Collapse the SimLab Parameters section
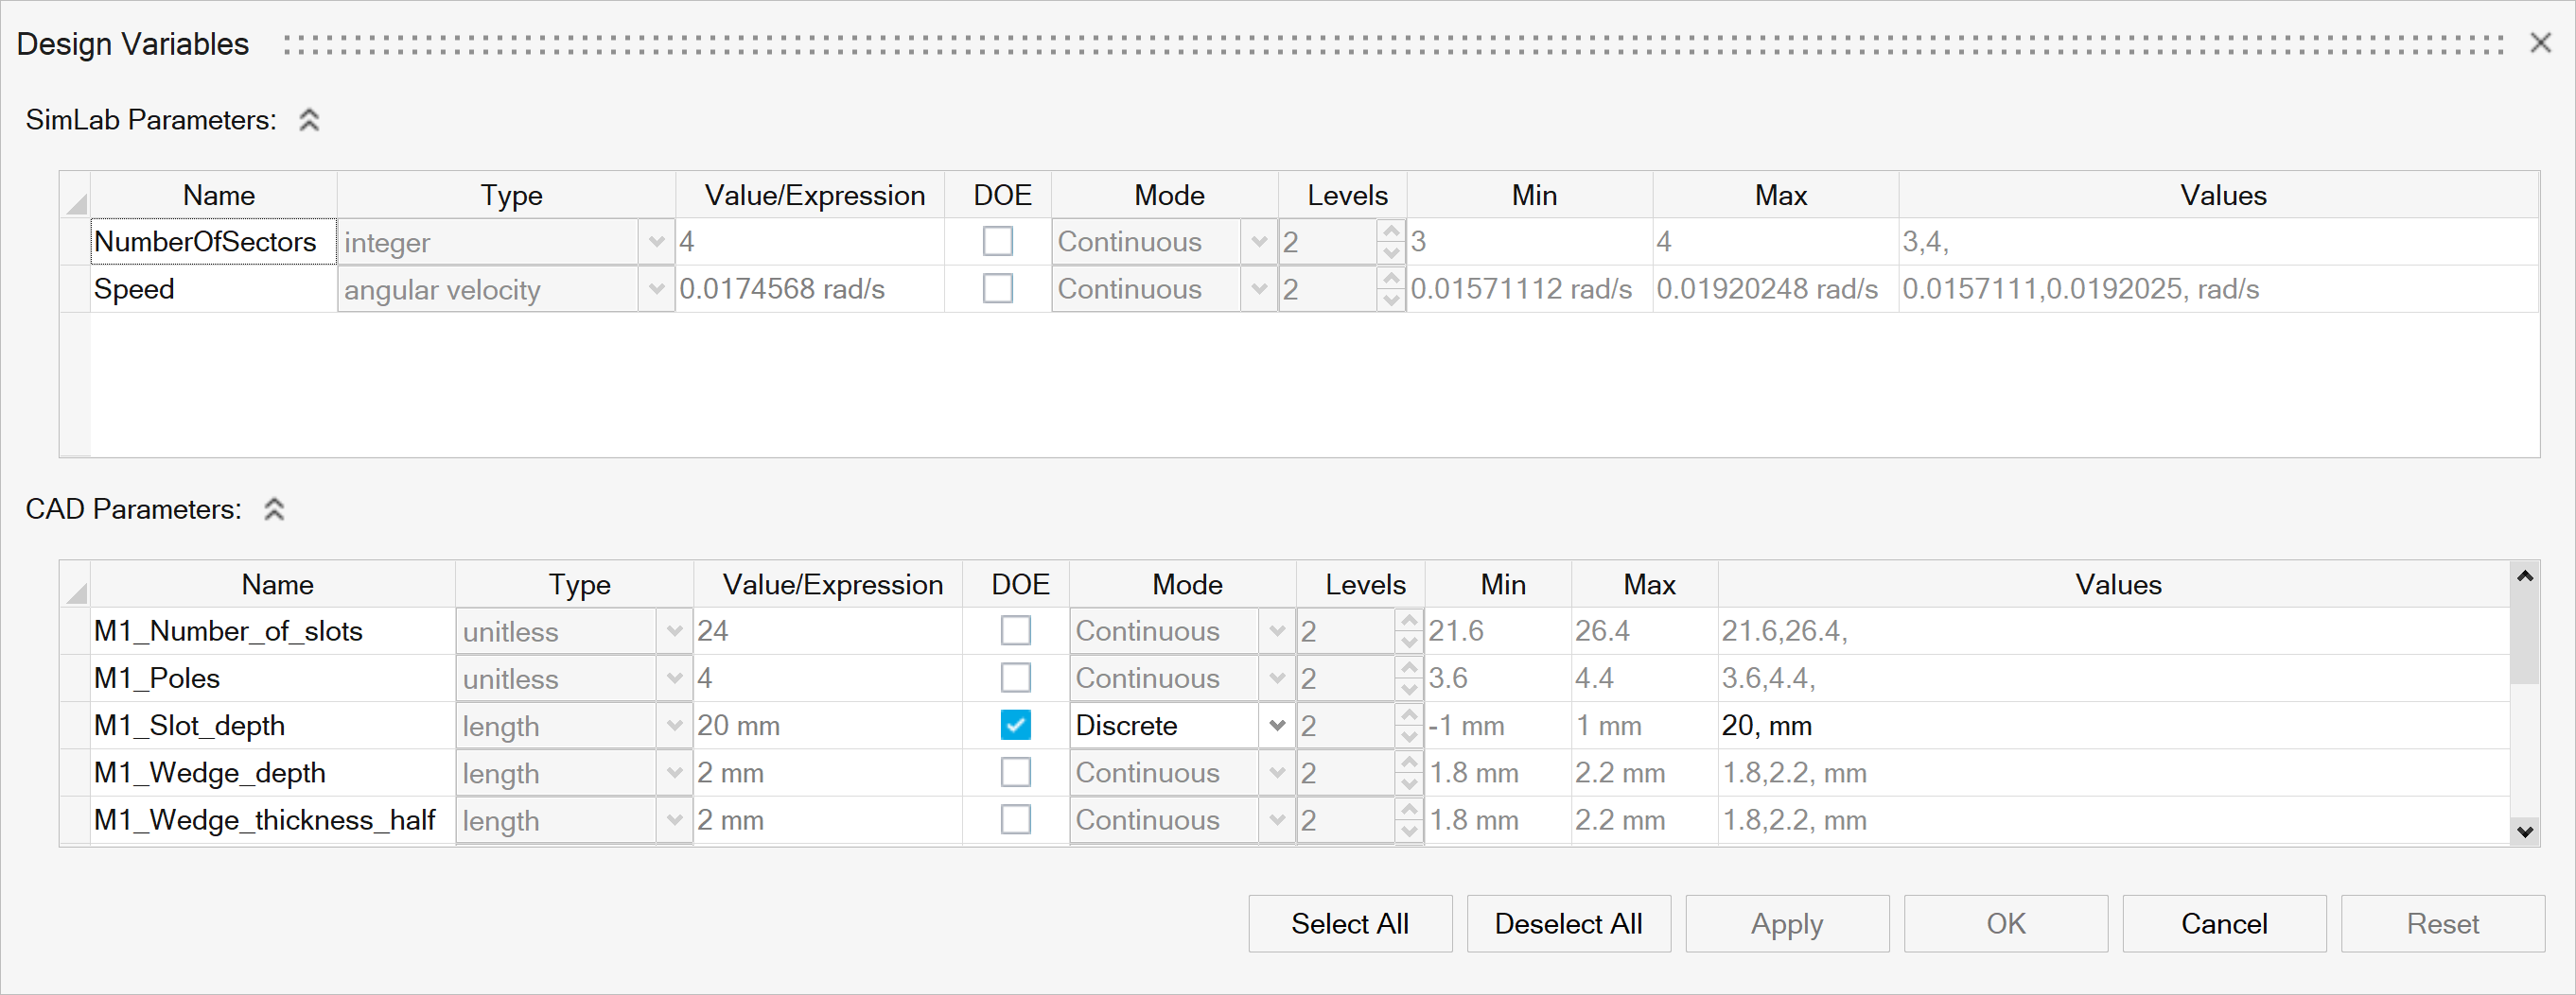 [309, 120]
